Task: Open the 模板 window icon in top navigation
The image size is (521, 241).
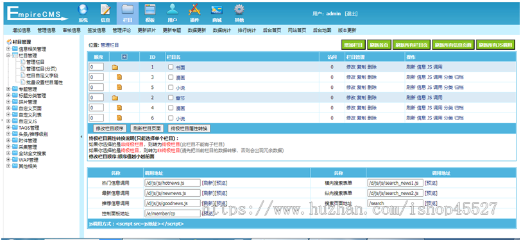Action: [150, 9]
